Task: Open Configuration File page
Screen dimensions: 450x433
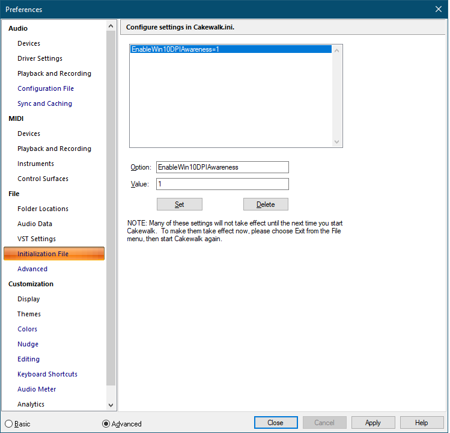Action: point(46,88)
